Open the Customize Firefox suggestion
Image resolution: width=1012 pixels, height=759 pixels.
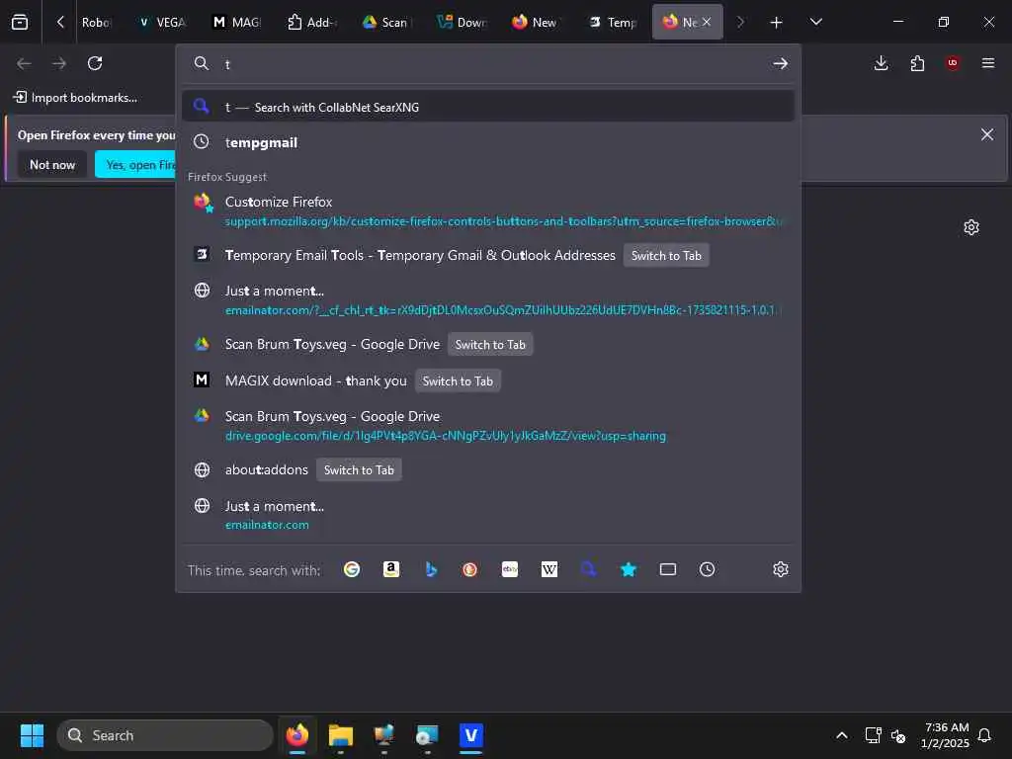tap(488, 211)
